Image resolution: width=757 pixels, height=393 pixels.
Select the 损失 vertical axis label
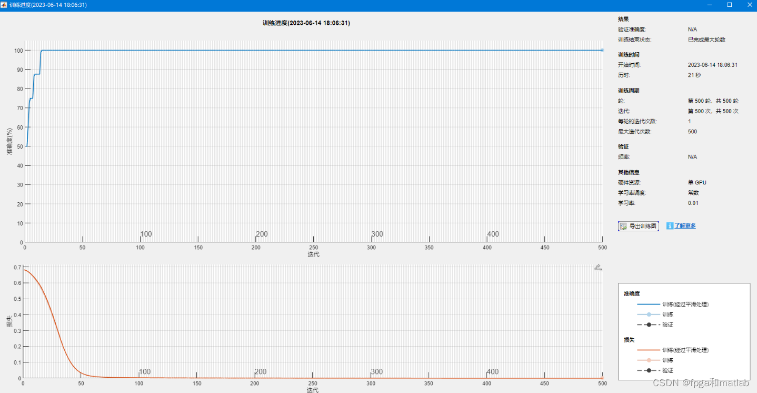click(x=9, y=321)
